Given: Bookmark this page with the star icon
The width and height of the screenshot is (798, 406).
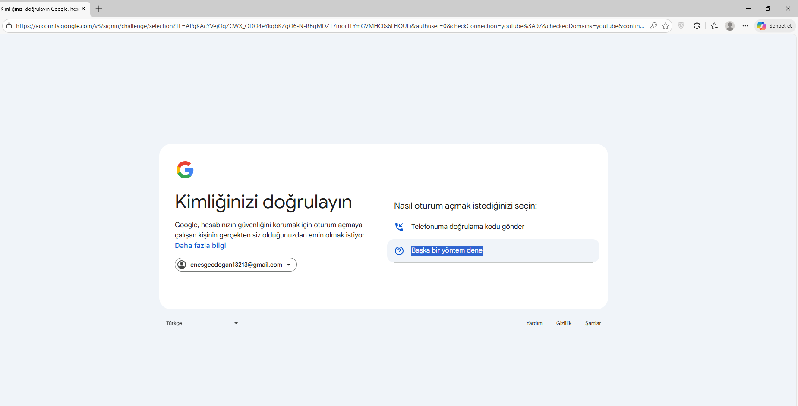Looking at the screenshot, I should pyautogui.click(x=666, y=26).
